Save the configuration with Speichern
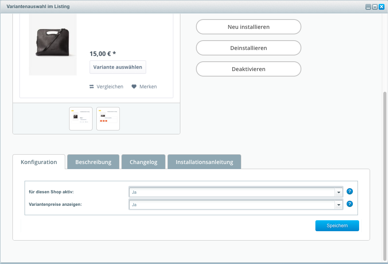Viewport: 388px width, 264px height. (337, 226)
